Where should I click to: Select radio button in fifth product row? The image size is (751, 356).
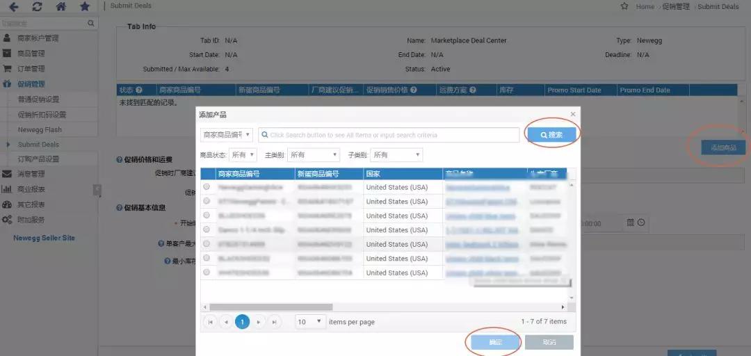point(207,243)
